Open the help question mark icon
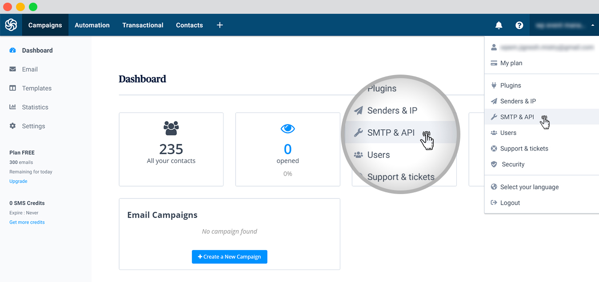 [x=519, y=25]
